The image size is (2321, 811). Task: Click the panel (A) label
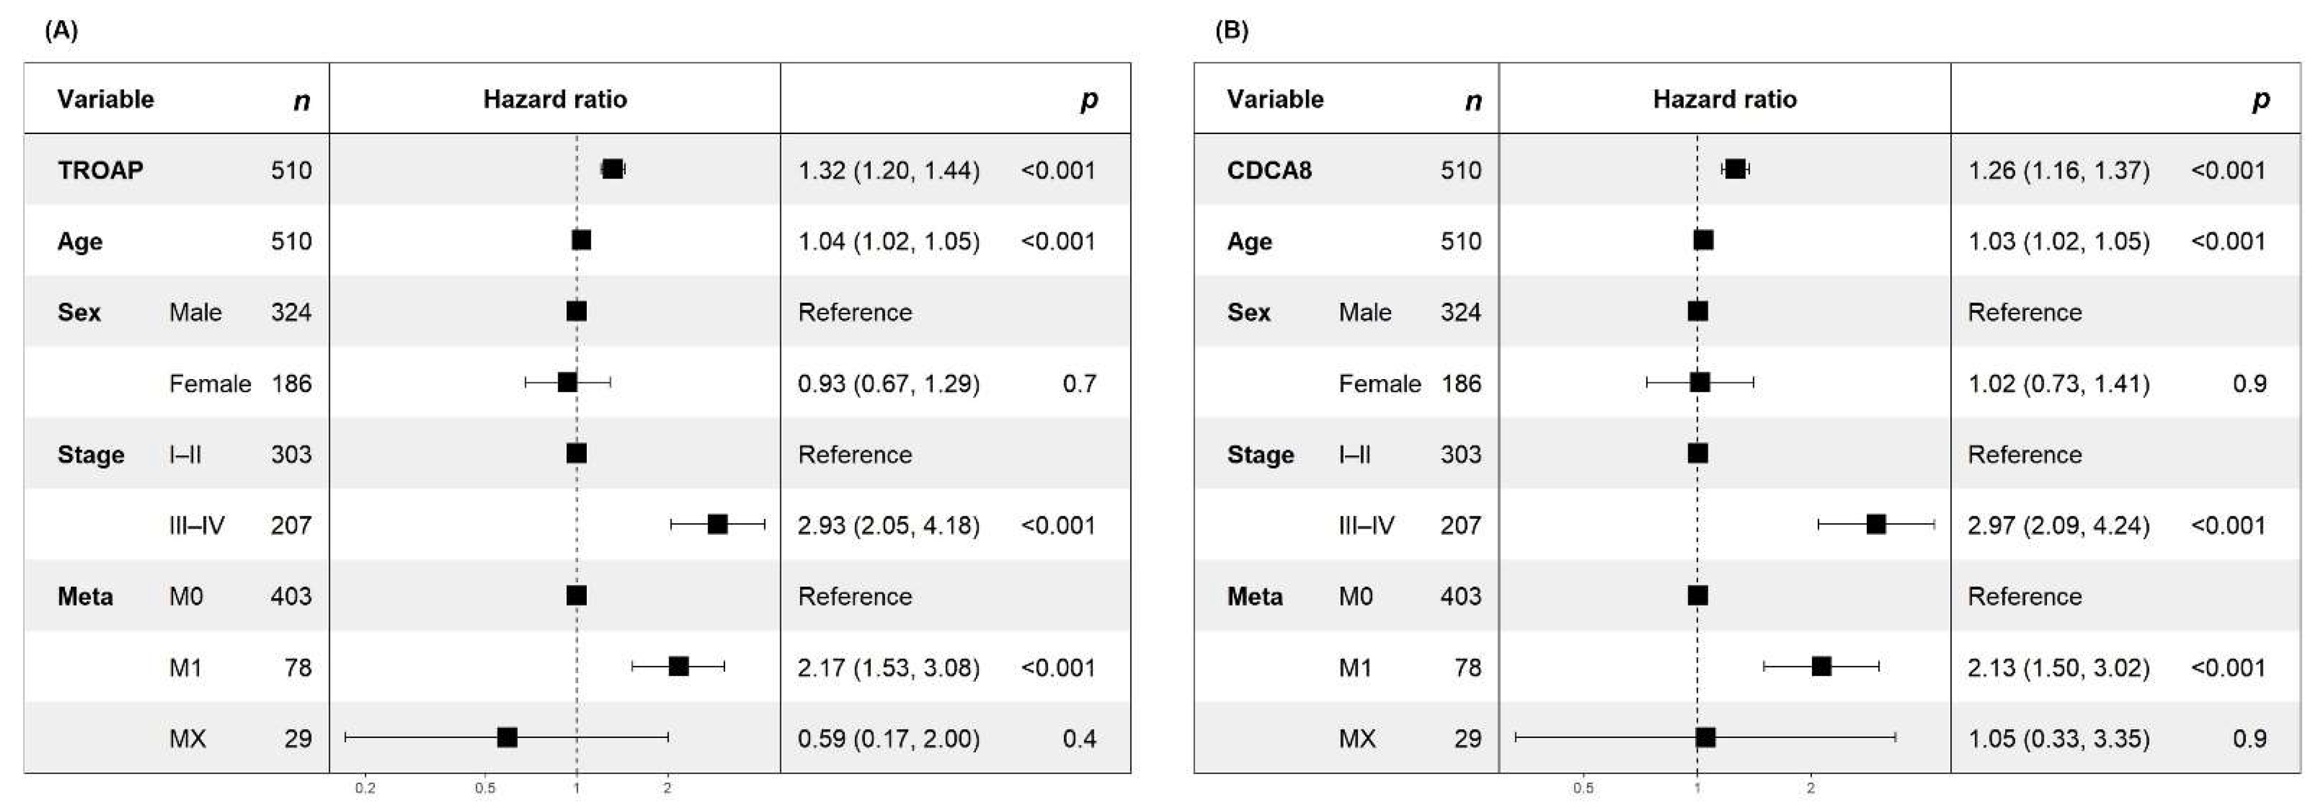(61, 31)
